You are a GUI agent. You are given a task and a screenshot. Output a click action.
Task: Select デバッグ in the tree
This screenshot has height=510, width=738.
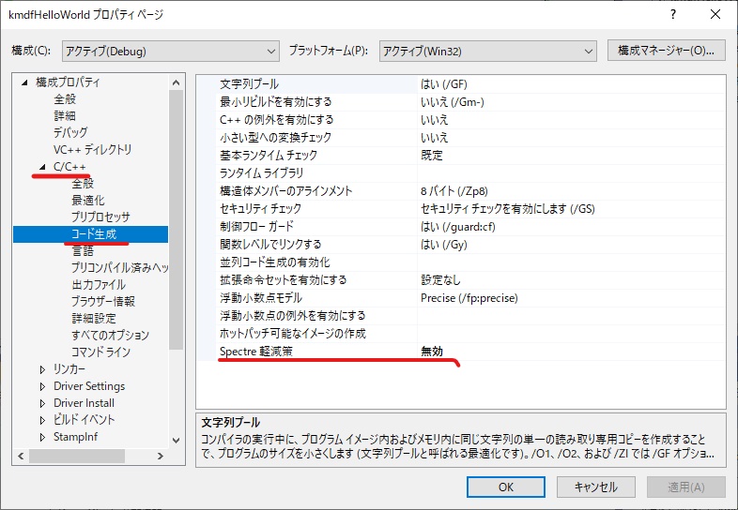point(70,132)
